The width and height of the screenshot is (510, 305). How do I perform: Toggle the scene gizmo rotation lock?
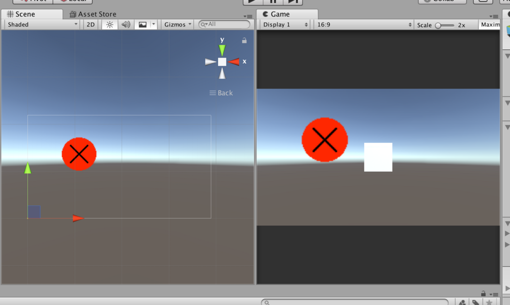[244, 41]
